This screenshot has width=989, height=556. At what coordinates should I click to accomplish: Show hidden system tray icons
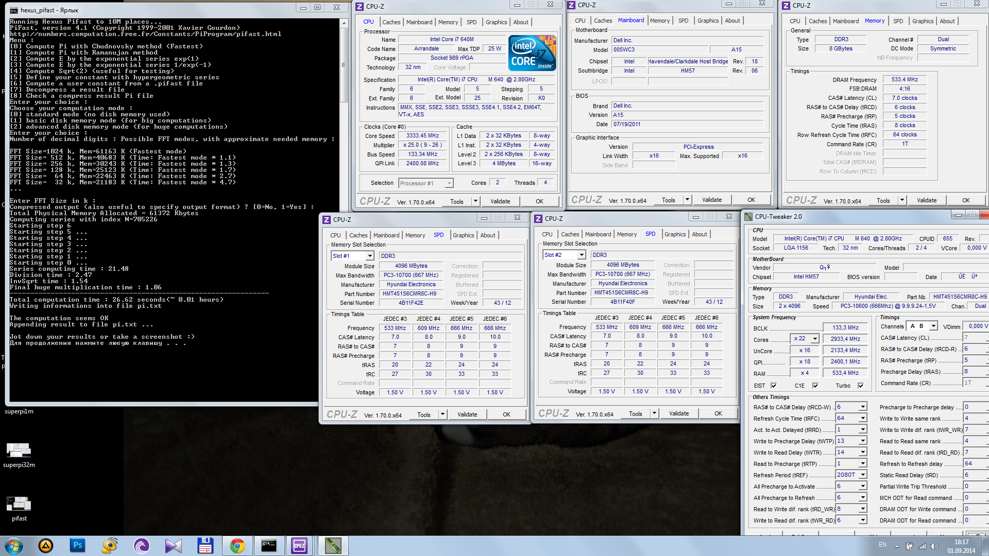point(897,546)
